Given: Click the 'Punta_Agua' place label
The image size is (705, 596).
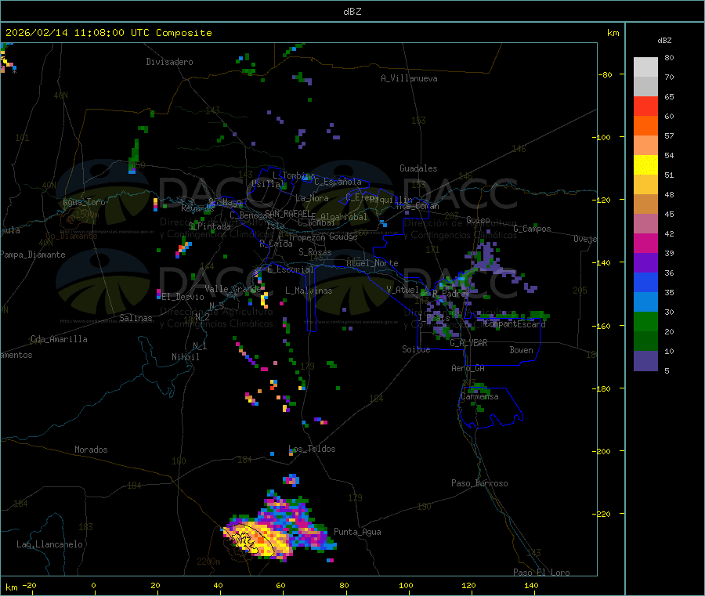Looking at the screenshot, I should point(357,532).
